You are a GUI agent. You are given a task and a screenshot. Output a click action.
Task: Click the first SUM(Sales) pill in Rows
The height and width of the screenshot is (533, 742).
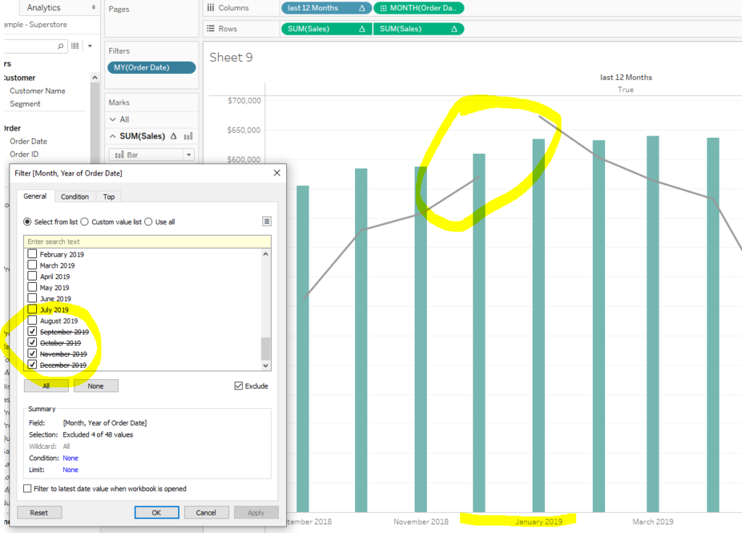coord(326,29)
